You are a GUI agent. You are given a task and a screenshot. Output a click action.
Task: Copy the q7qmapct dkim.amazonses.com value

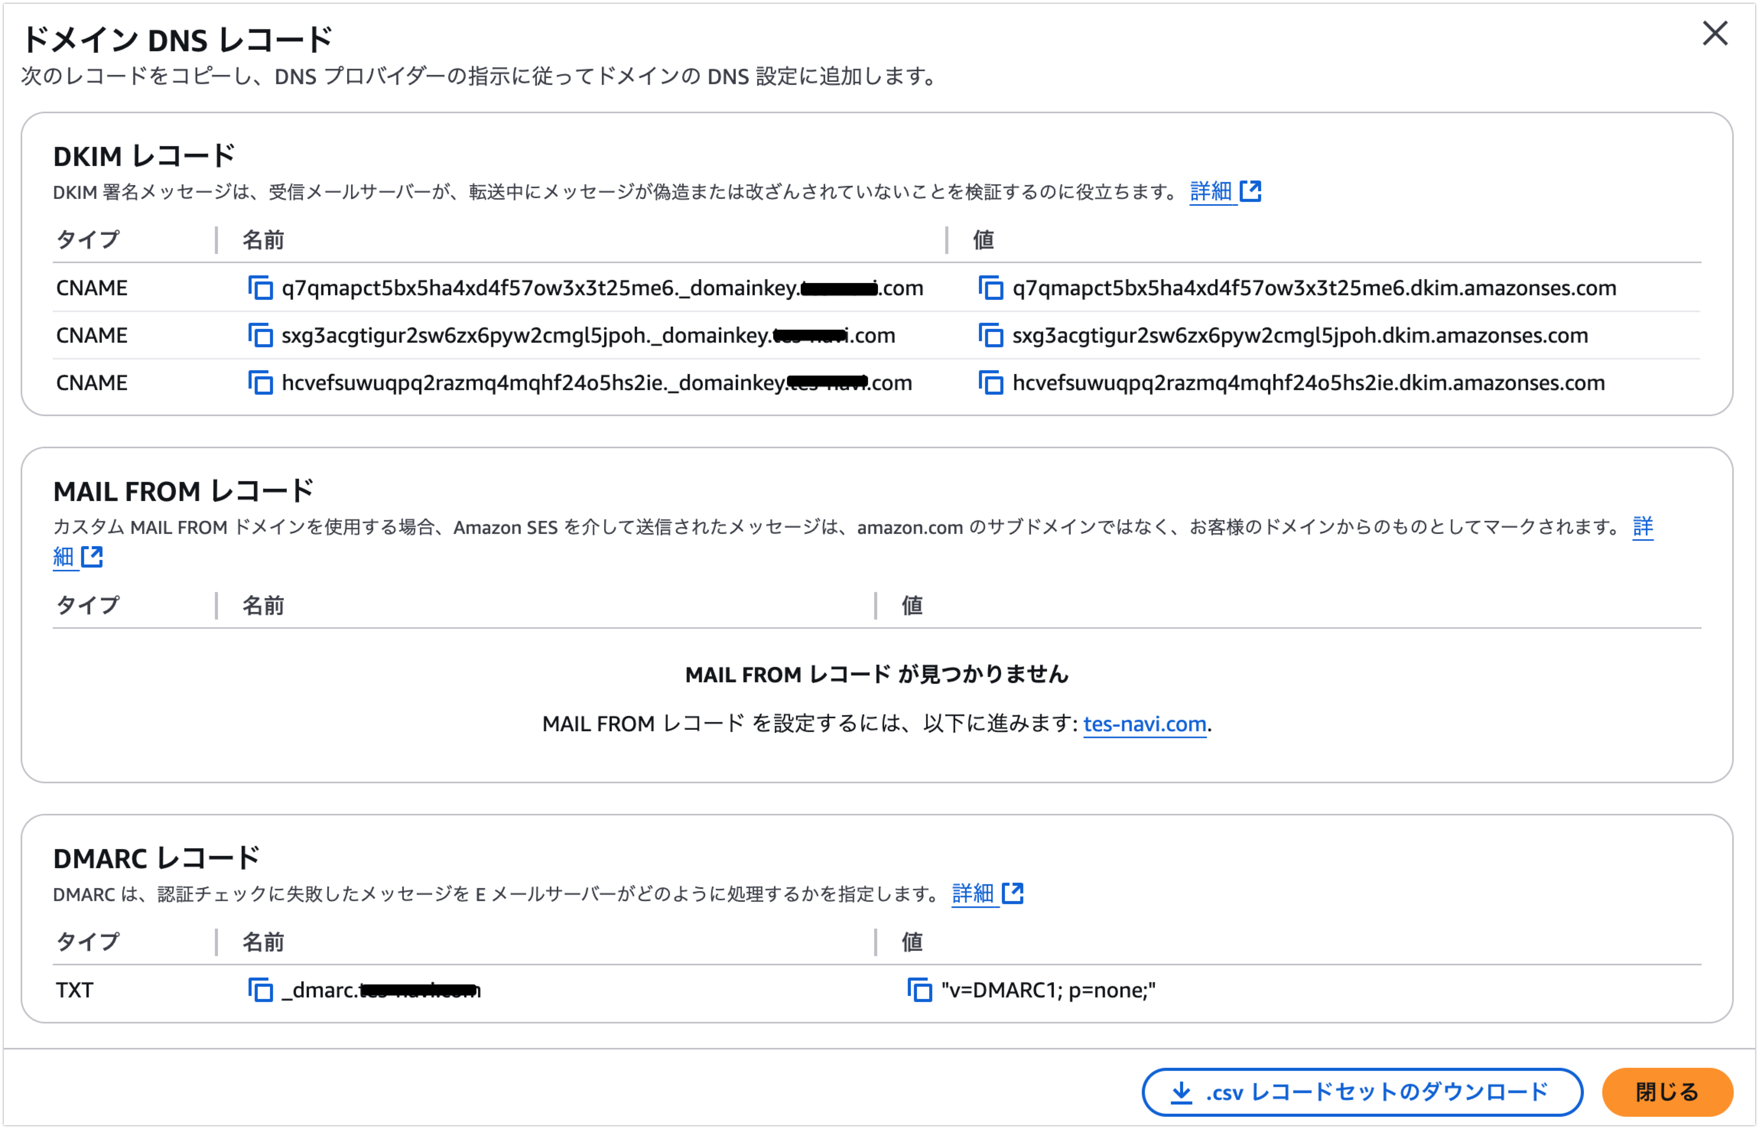coord(991,288)
